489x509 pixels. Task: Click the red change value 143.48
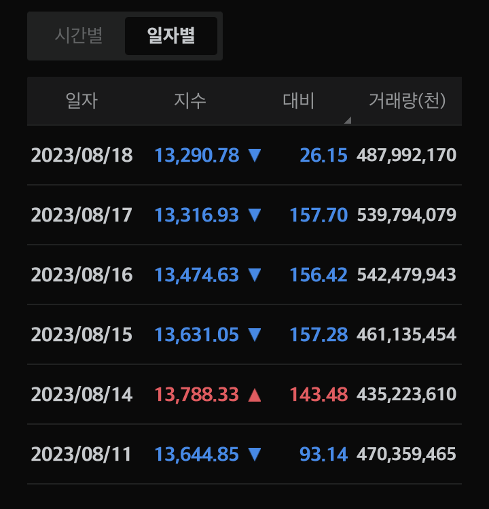319,394
